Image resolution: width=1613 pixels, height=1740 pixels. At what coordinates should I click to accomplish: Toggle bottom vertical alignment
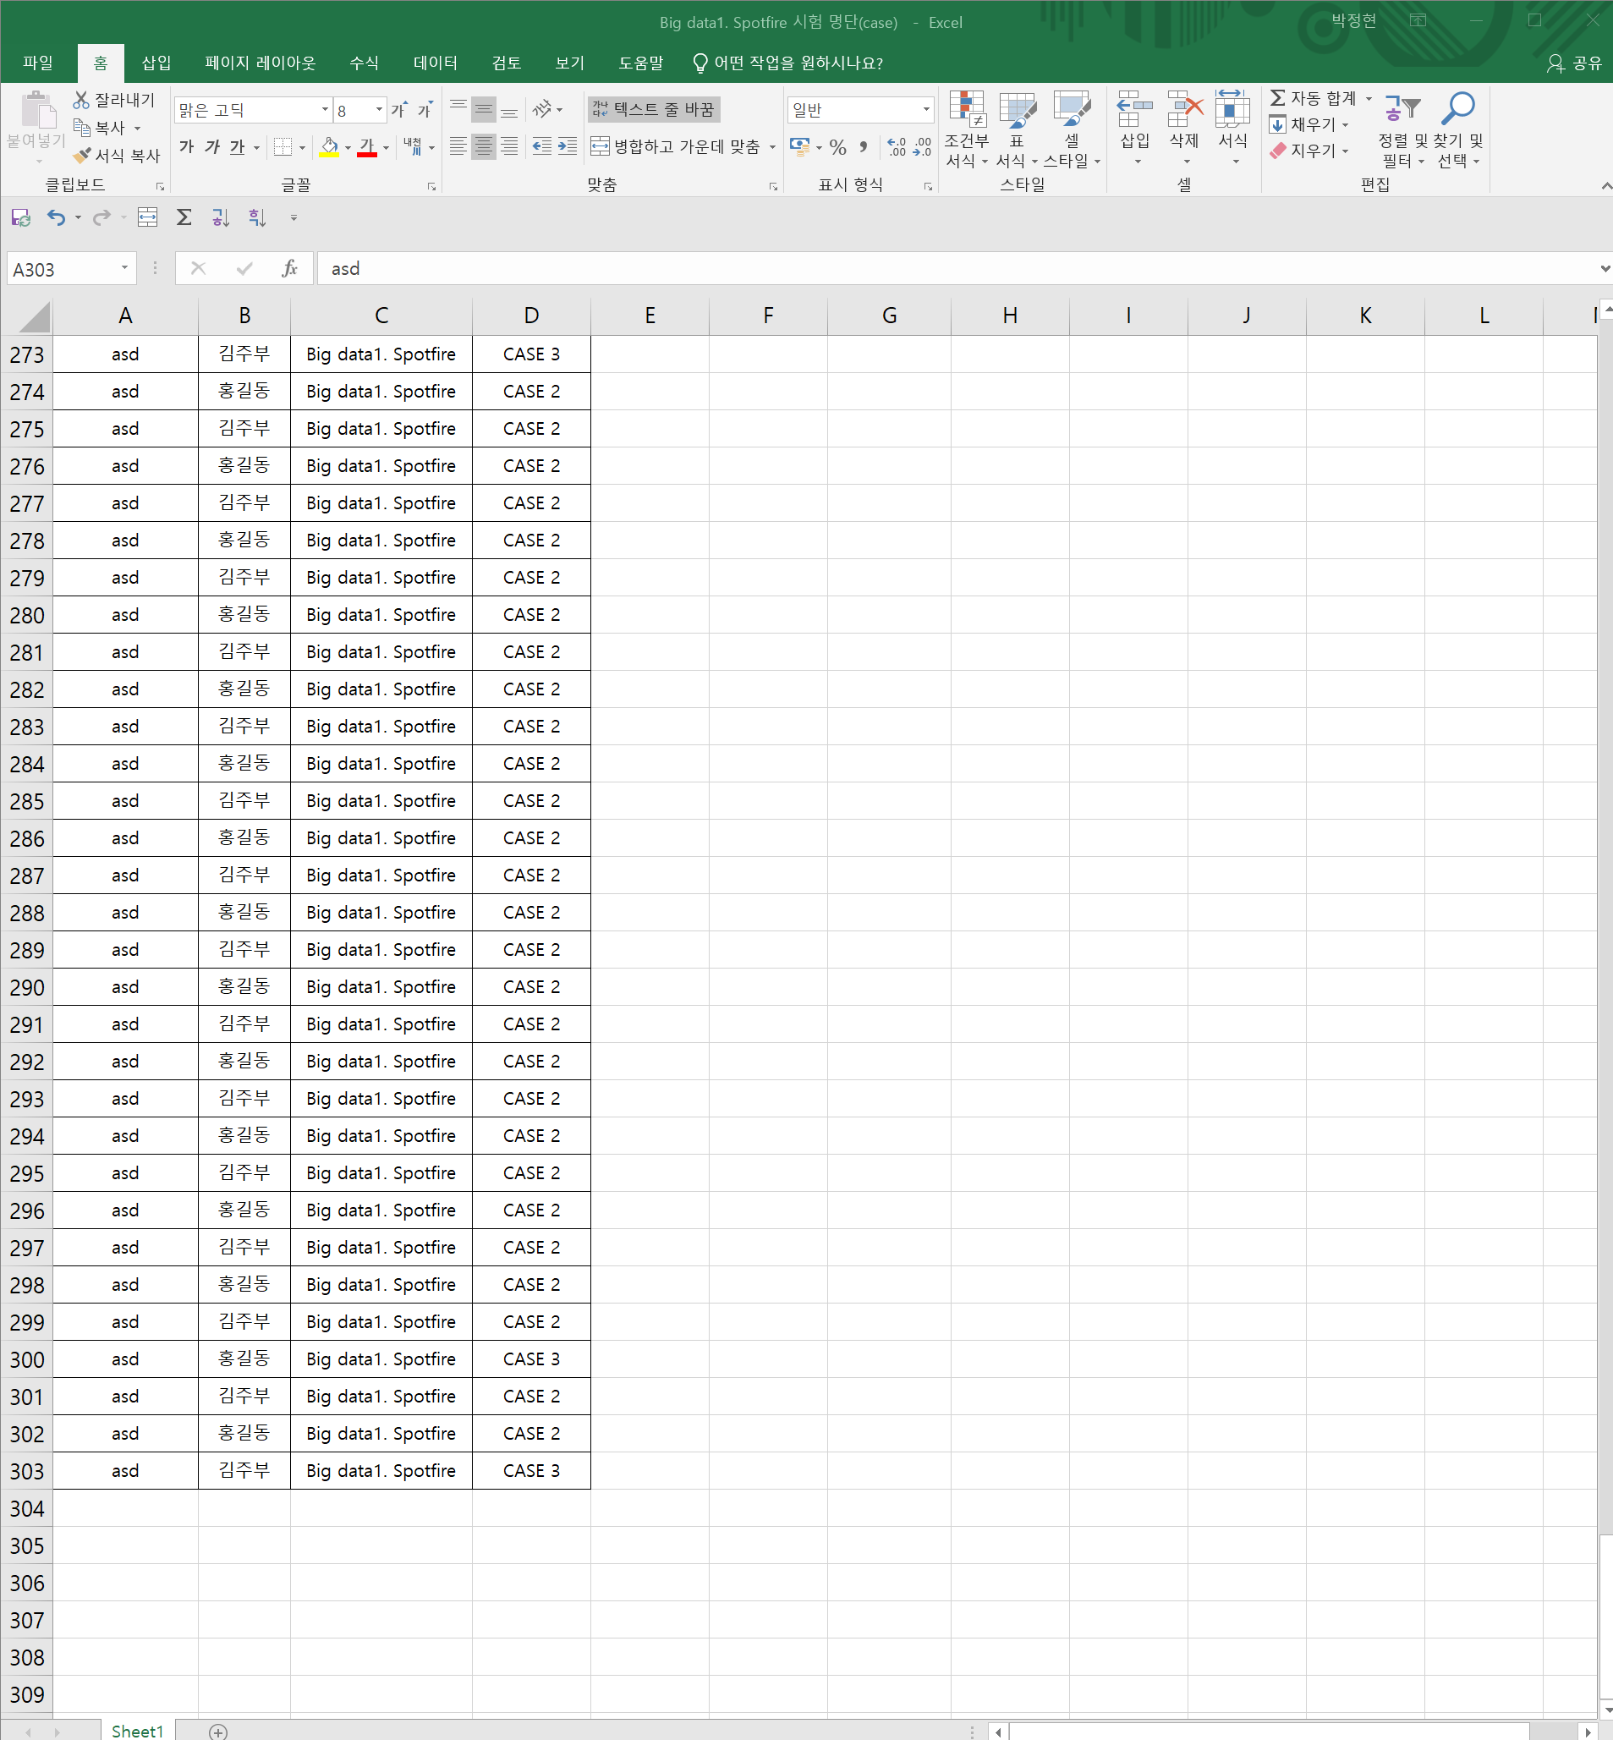point(509,109)
